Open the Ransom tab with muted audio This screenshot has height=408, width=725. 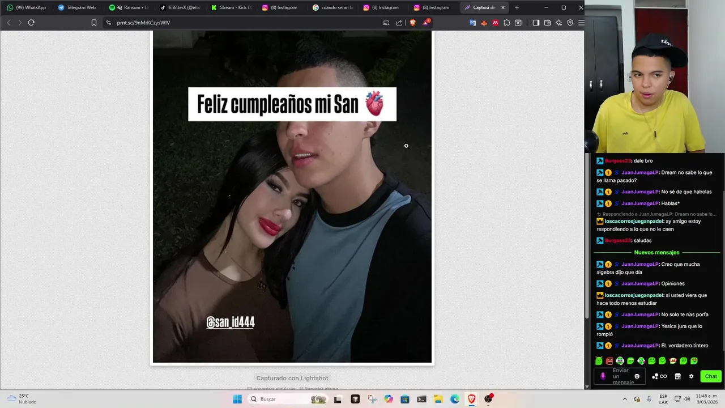(129, 7)
